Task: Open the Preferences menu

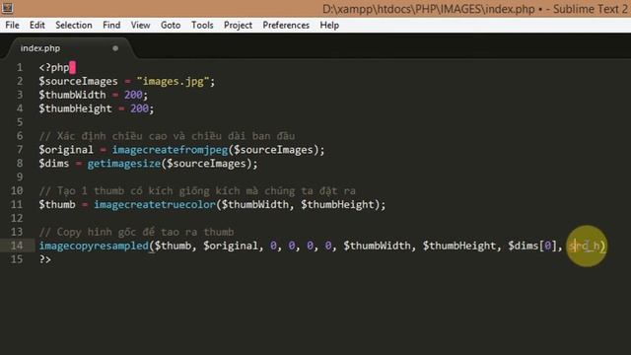Action: tap(286, 25)
